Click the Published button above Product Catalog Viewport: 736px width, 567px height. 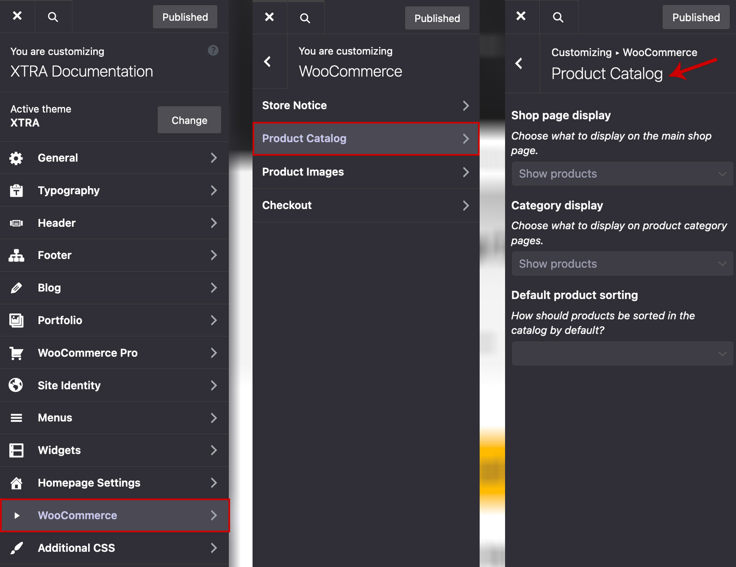click(695, 17)
